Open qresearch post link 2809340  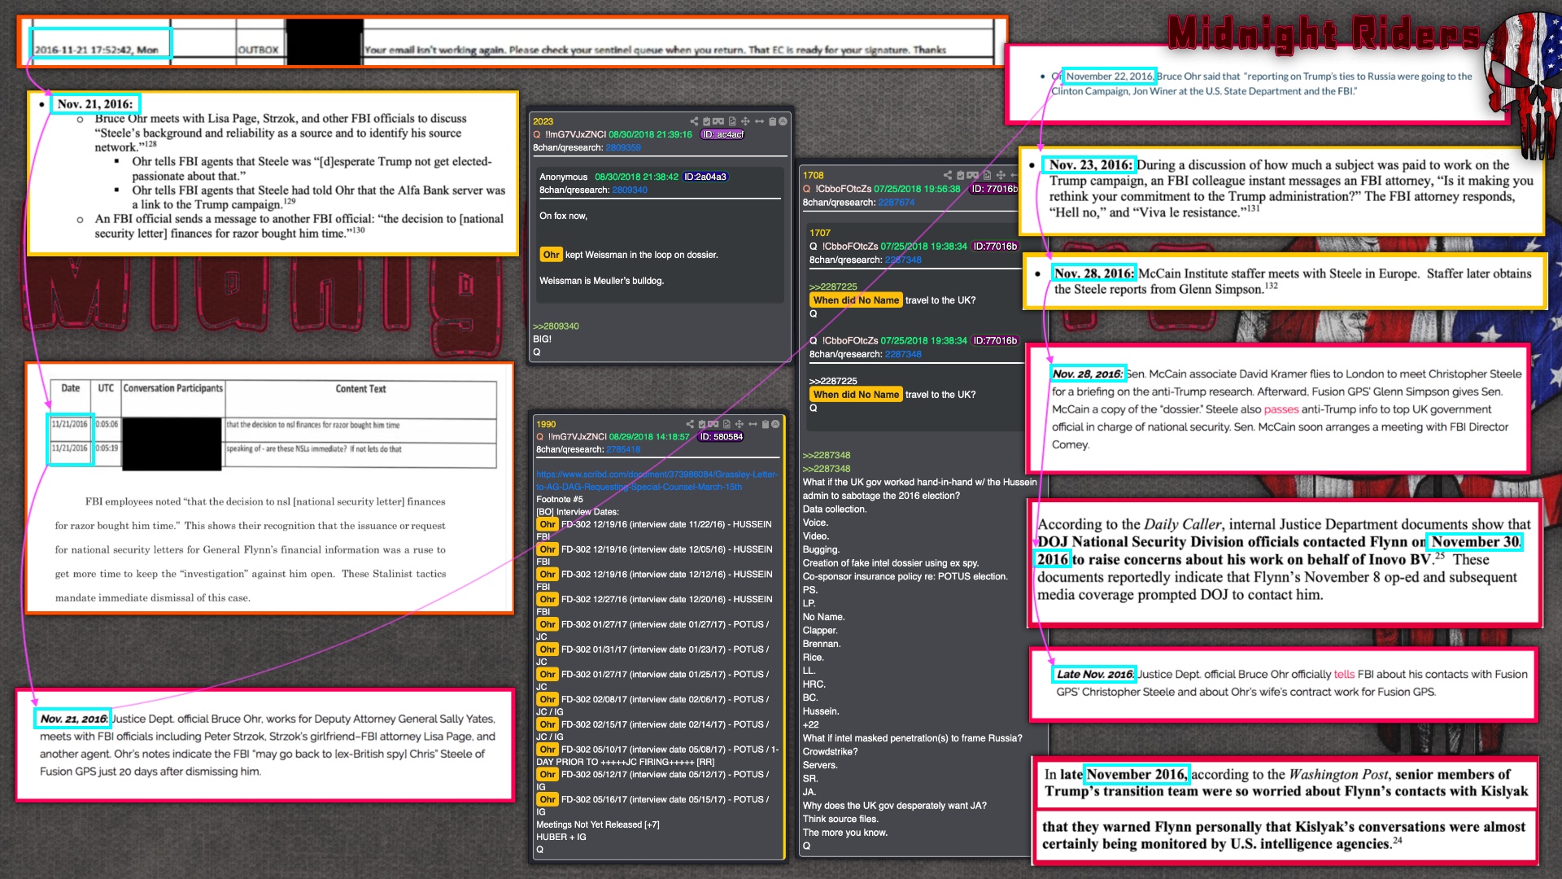pos(630,190)
